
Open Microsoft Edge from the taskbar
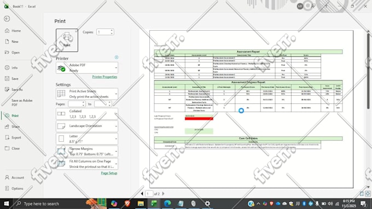[x=167, y=204]
